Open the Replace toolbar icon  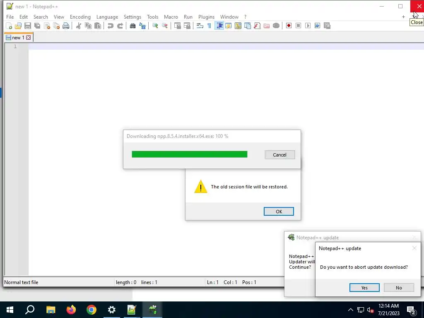(x=142, y=26)
